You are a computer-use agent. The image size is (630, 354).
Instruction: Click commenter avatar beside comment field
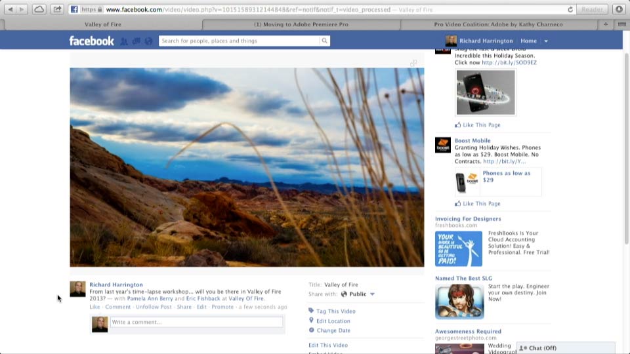tap(100, 324)
